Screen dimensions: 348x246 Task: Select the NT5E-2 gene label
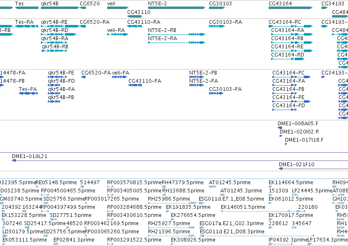157,4
